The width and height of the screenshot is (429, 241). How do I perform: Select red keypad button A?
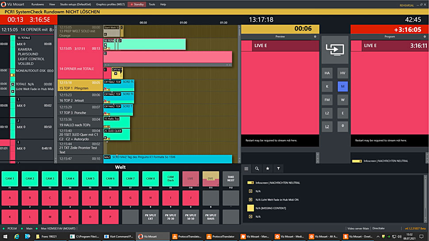click(x=10, y=198)
